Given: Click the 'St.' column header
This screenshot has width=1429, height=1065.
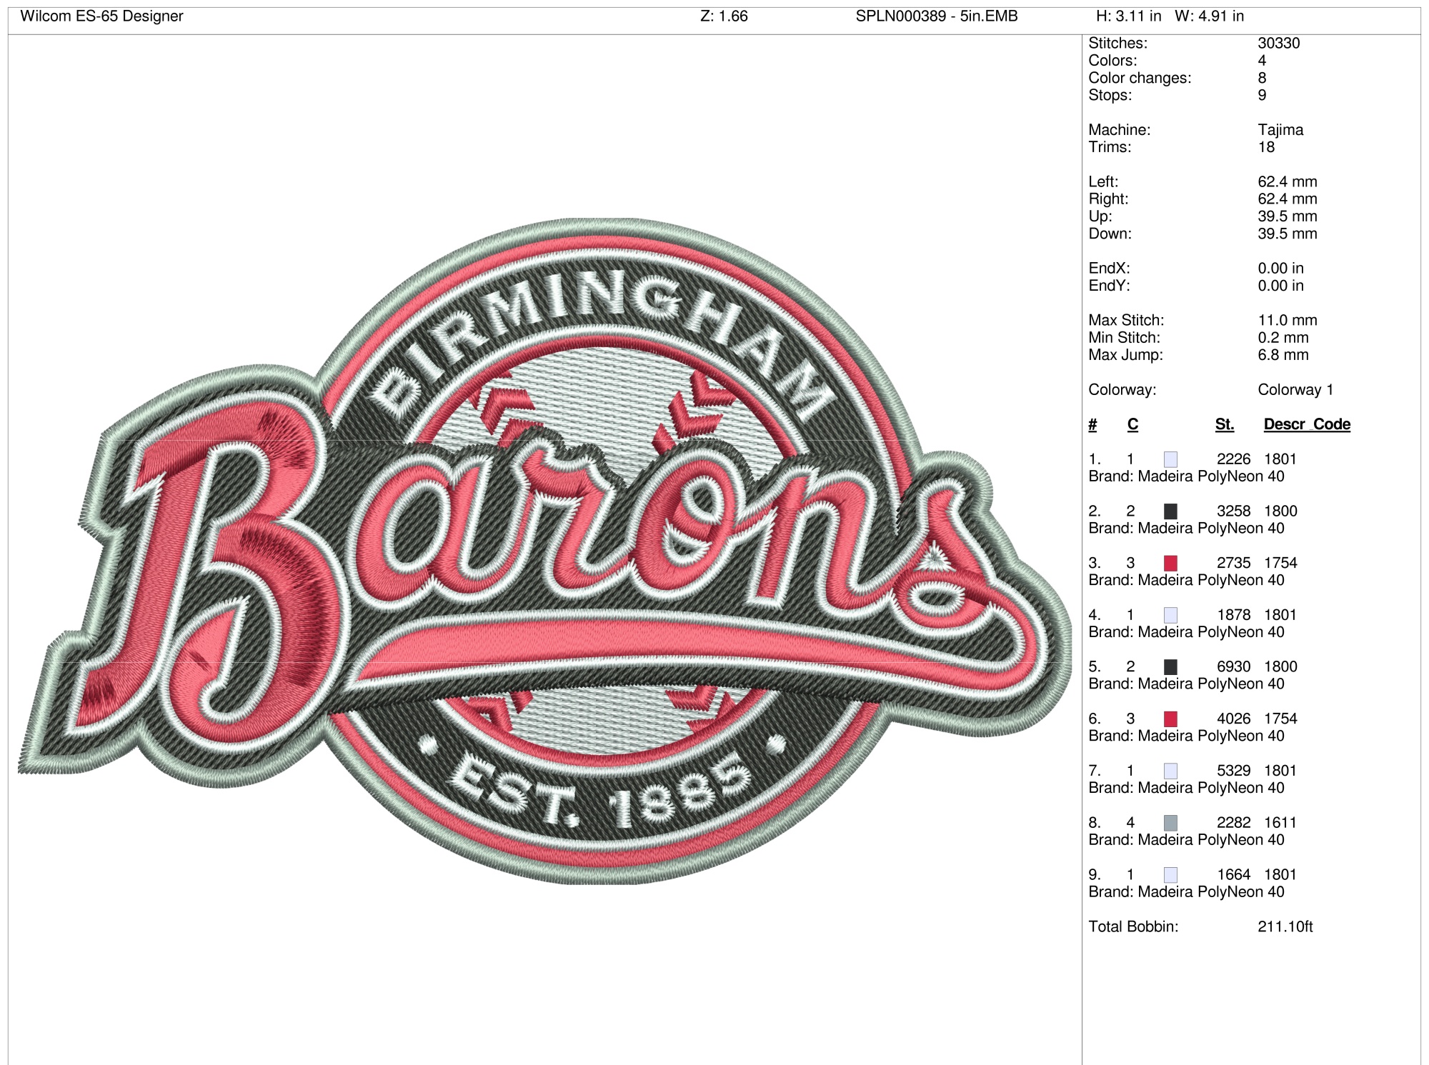Looking at the screenshot, I should (1225, 424).
